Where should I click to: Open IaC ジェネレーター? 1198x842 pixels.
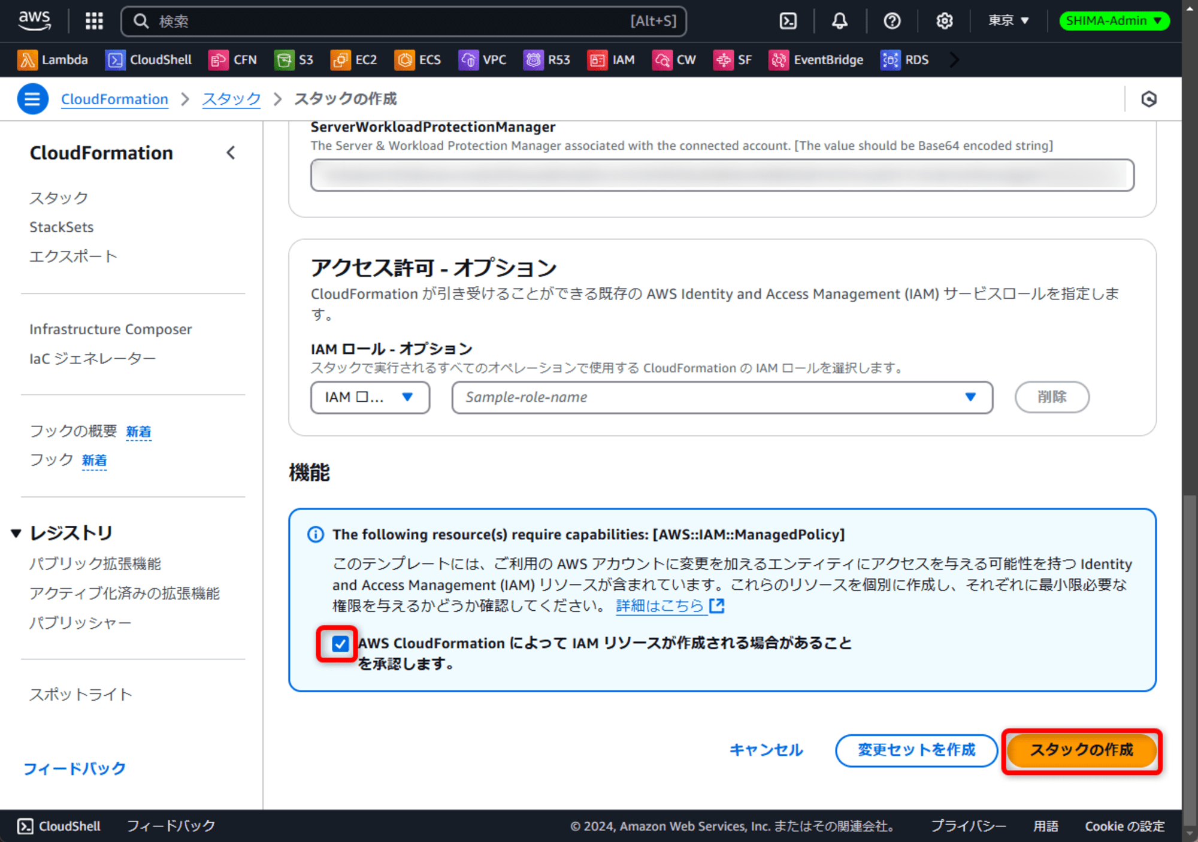(93, 358)
